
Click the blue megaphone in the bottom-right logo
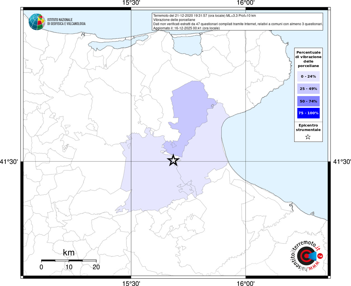tap(313, 256)
